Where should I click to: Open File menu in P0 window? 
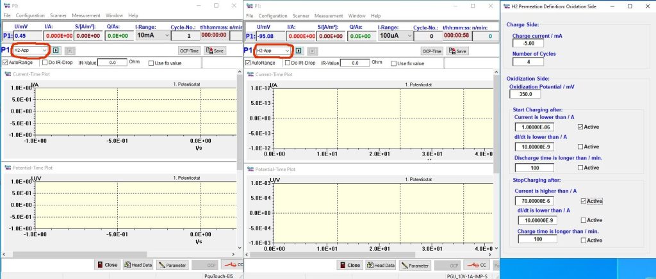click(7, 15)
